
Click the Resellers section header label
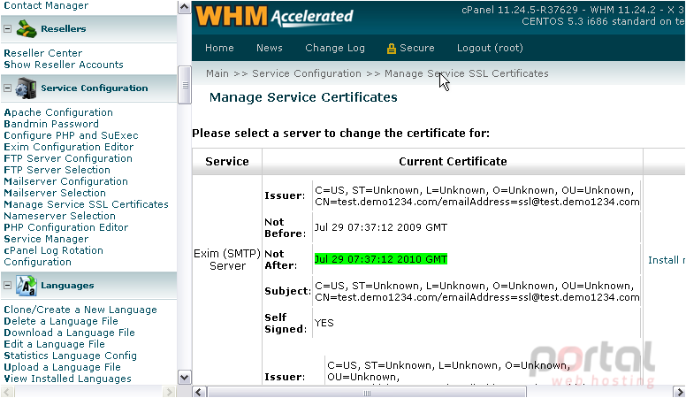click(64, 29)
